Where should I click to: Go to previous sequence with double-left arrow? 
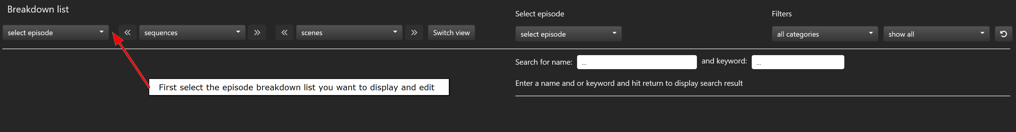tap(127, 32)
